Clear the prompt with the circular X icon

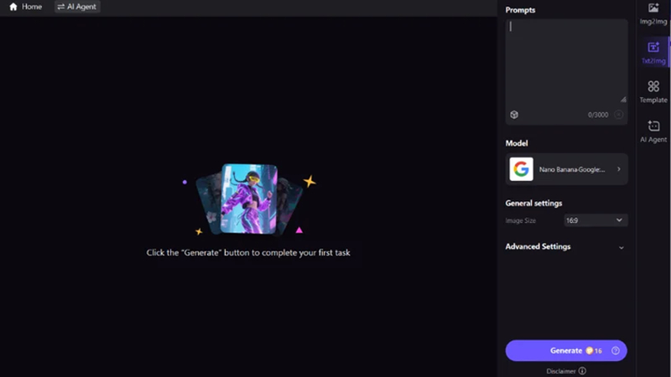(618, 115)
